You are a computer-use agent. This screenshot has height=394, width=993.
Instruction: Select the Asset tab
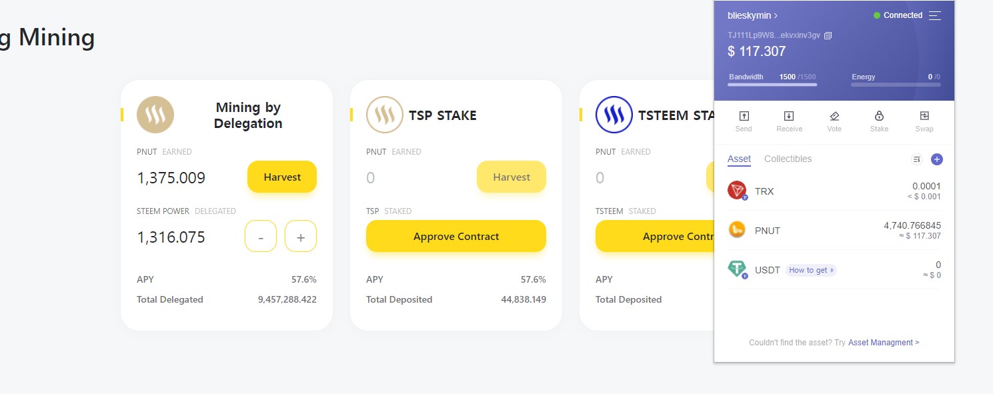[739, 159]
